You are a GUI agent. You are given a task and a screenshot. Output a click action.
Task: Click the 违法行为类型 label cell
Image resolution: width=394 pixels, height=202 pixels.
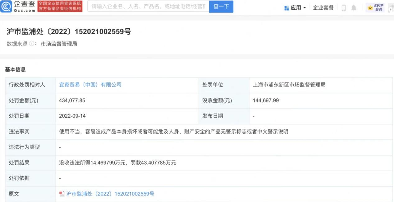pos(30,147)
